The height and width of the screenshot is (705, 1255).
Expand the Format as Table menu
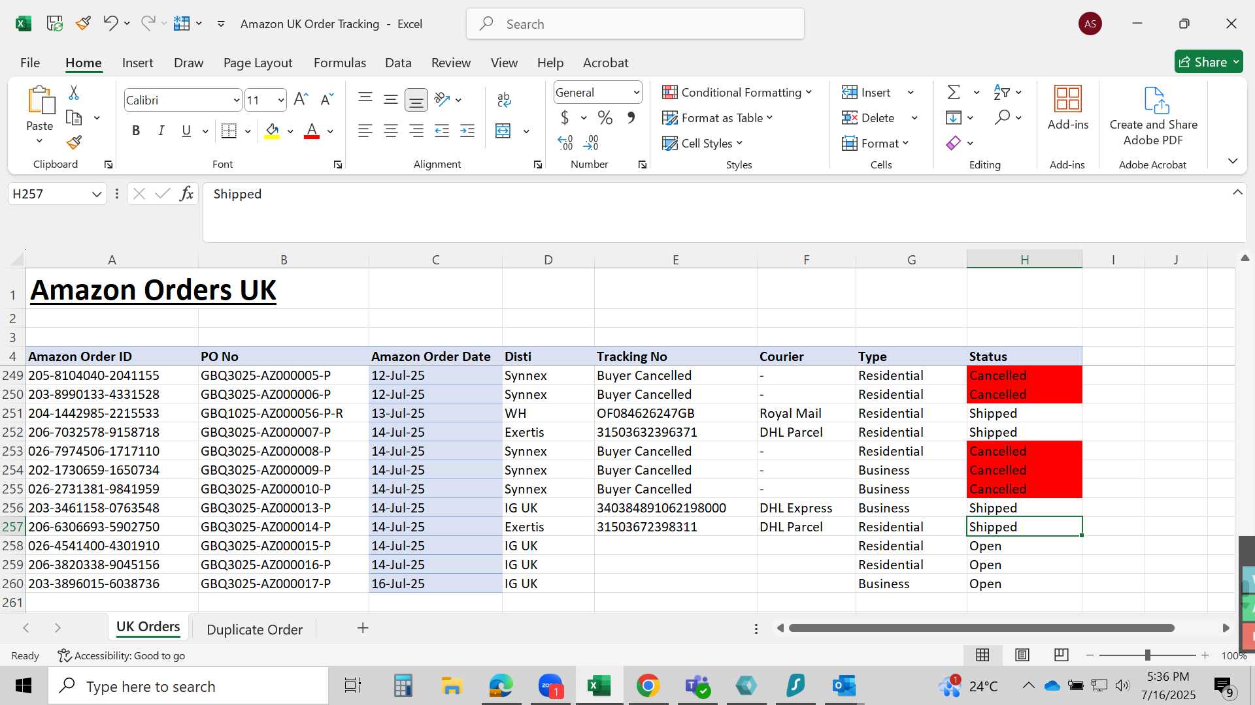[718, 118]
